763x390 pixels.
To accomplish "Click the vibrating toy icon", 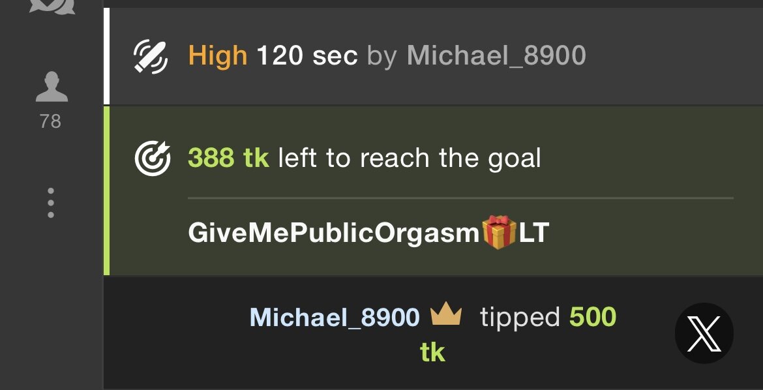I will (151, 57).
